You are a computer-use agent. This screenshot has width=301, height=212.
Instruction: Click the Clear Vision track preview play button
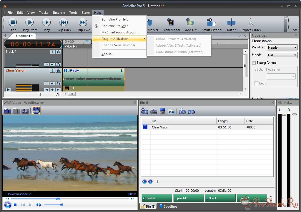[8, 89]
